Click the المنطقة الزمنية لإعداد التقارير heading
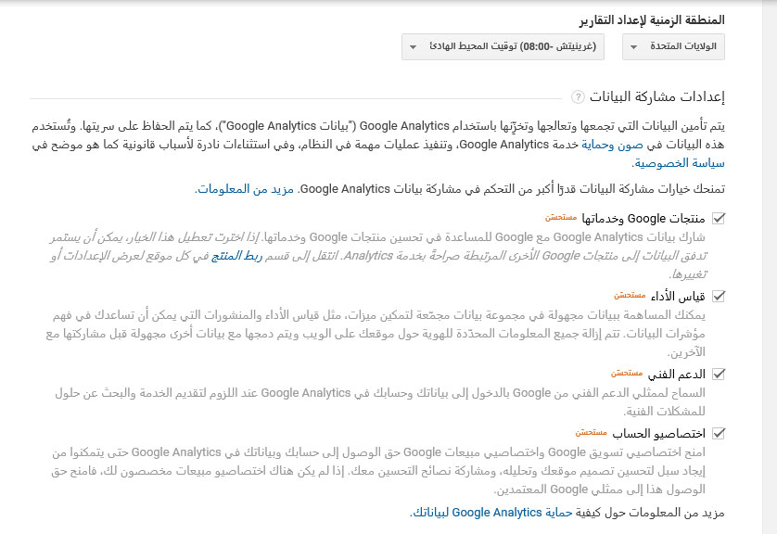 tap(652, 20)
